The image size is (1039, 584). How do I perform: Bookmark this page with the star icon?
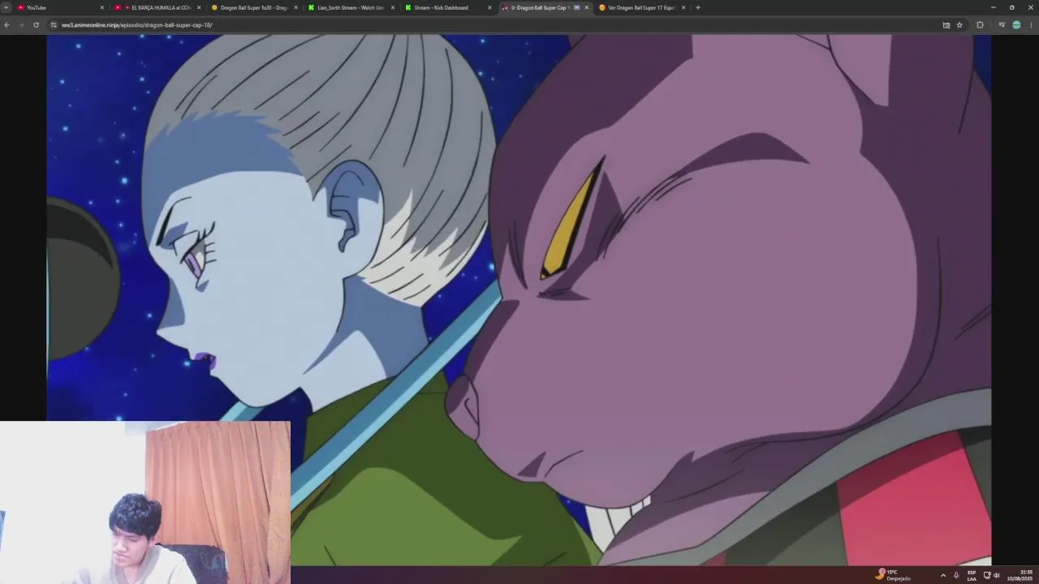coord(959,25)
